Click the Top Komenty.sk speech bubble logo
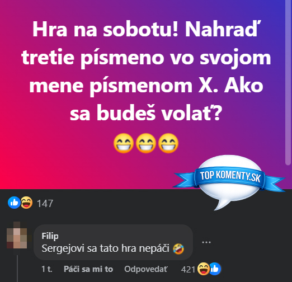Viewport: 292px width, 282px height. [229, 181]
